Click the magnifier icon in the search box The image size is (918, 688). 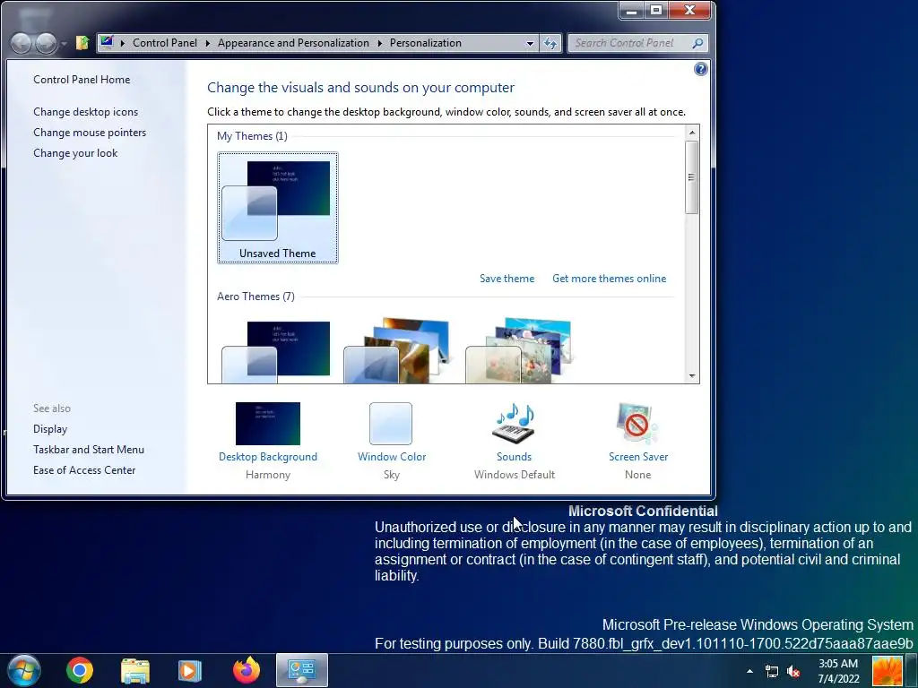(697, 43)
